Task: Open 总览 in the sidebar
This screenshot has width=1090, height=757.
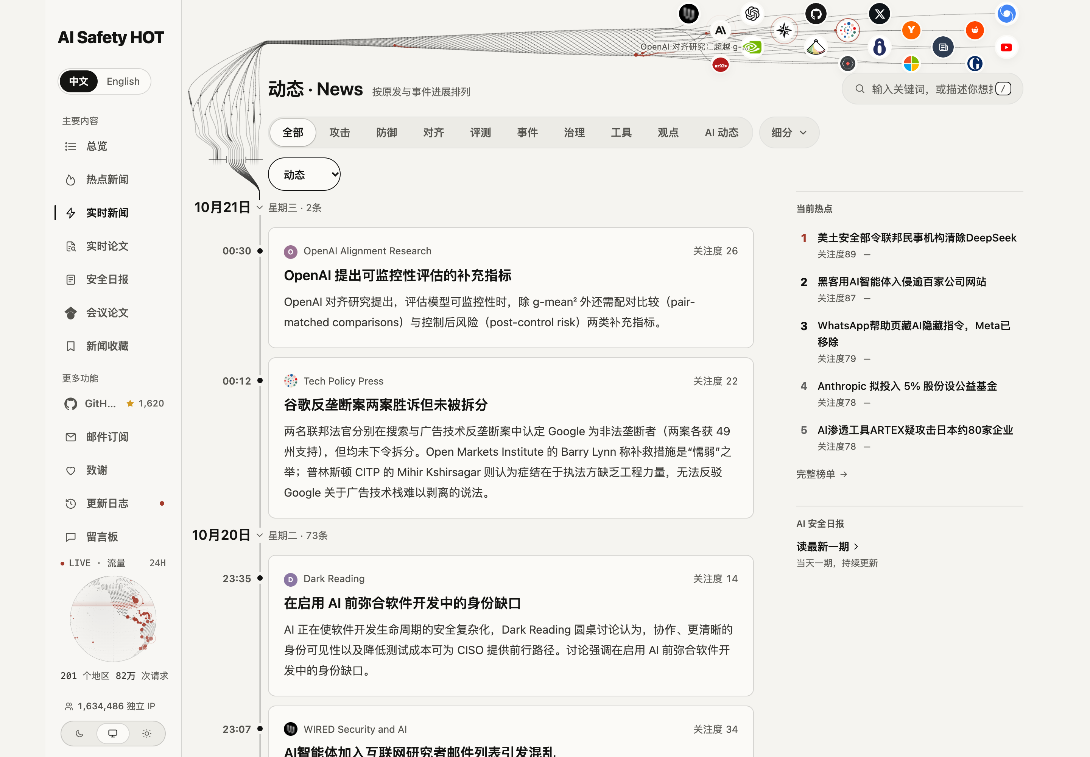Action: [113, 146]
